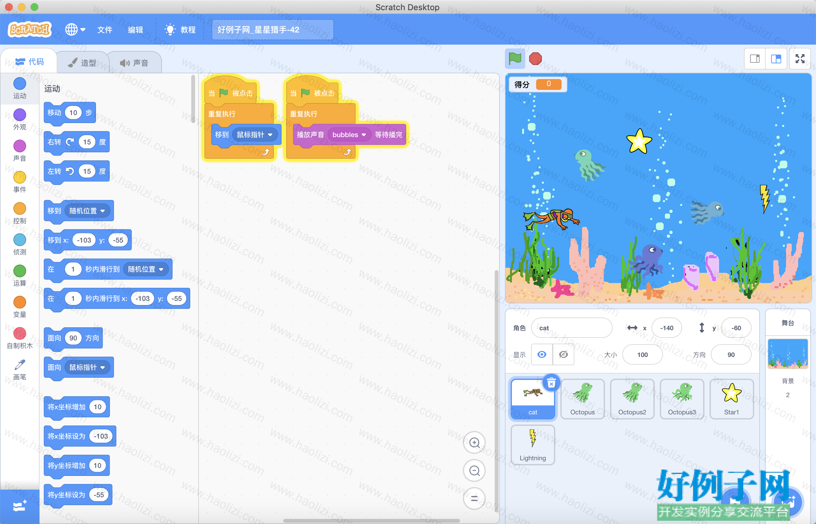This screenshot has height=524, width=816.
Task: Click the tutorials lightbulb icon
Action: [170, 30]
